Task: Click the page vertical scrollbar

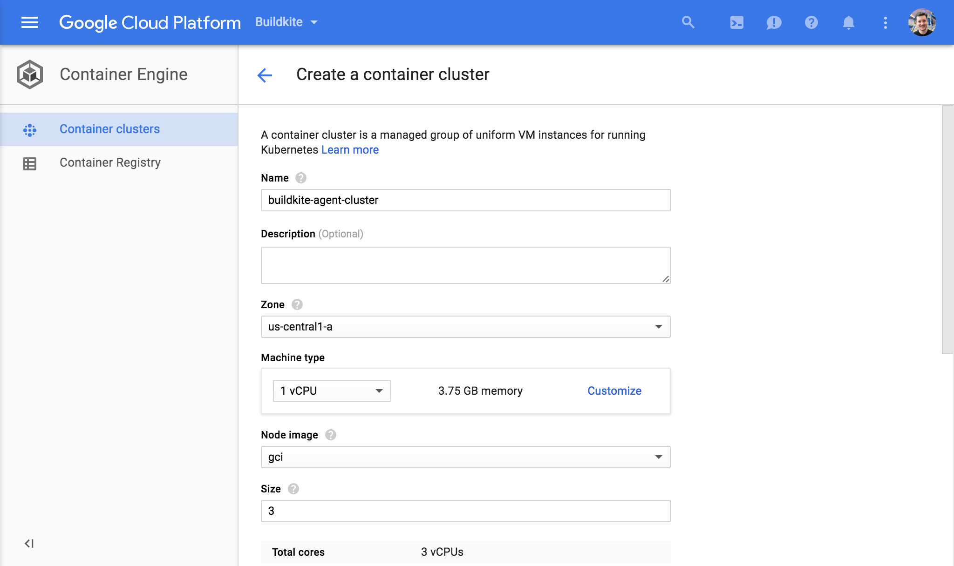Action: (x=947, y=229)
